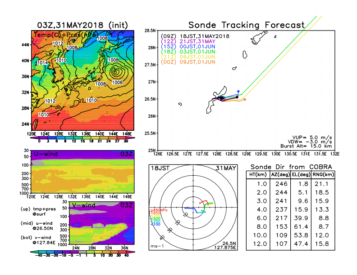Screen dimensions: 357x275
Task: Click the 'V-wind' panel label
Action: [84, 205]
